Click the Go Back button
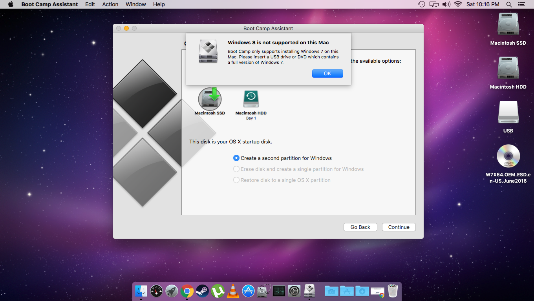The image size is (534, 301). [x=360, y=227]
